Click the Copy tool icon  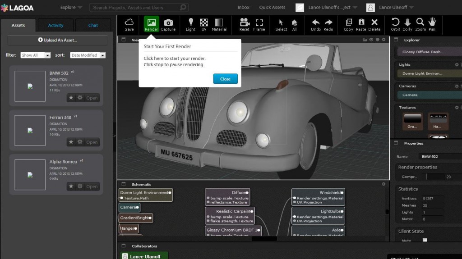coord(348,24)
